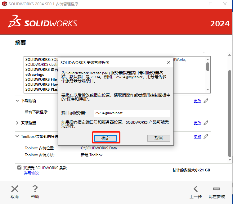Open 帮助 question mark icon
Viewport: 233px width, 204px height.
point(35,189)
